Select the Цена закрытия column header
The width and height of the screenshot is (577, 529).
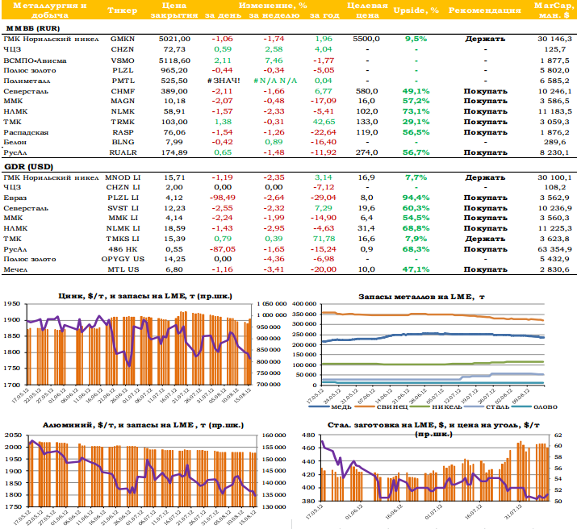[x=174, y=10]
